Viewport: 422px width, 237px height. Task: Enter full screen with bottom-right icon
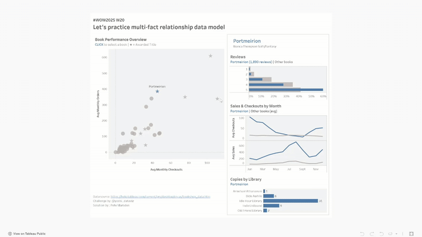pos(411,233)
